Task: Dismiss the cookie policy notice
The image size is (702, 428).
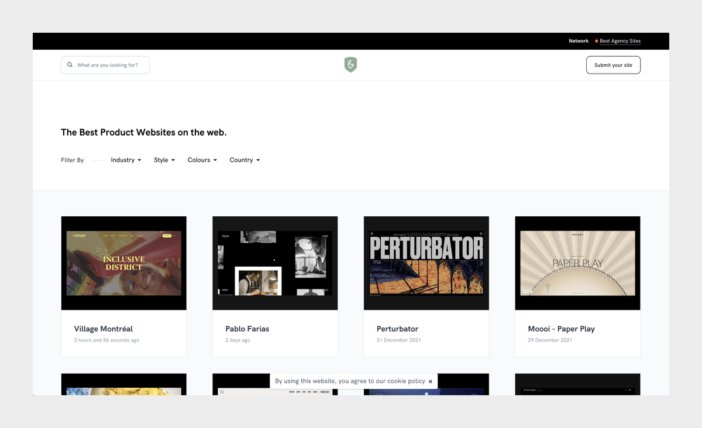Action: click(431, 381)
